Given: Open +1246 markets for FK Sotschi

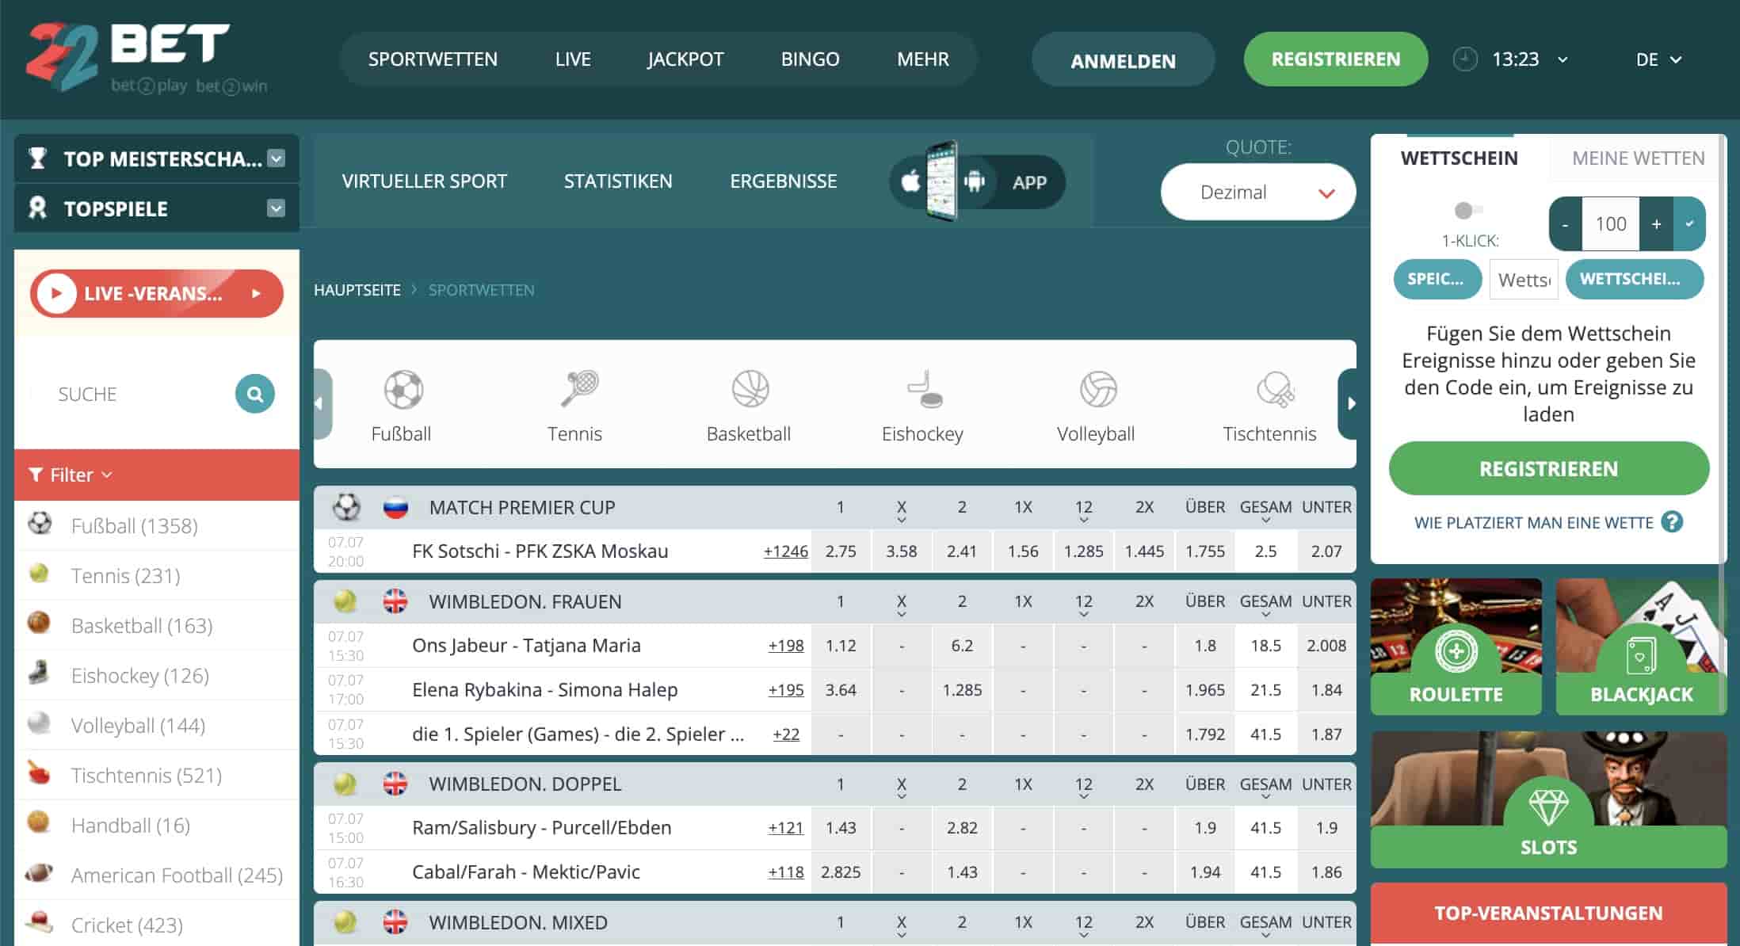Looking at the screenshot, I should coord(785,551).
